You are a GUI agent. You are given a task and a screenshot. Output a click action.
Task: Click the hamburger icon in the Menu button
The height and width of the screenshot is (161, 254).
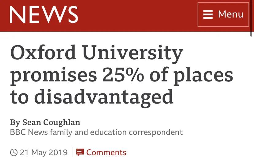point(208,14)
